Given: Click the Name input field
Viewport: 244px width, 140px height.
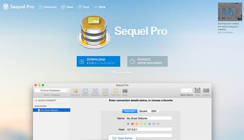Looking at the screenshot, I should click(x=149, y=118).
